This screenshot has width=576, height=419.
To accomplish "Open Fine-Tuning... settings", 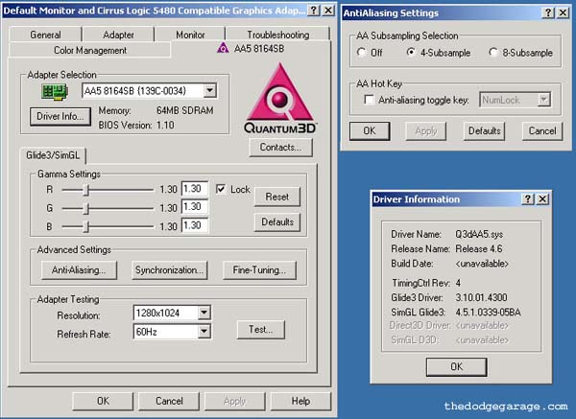I will (x=259, y=270).
